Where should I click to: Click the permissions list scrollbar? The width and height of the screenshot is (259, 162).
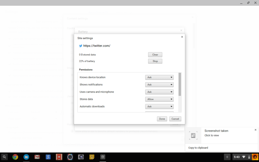[x=180, y=84]
